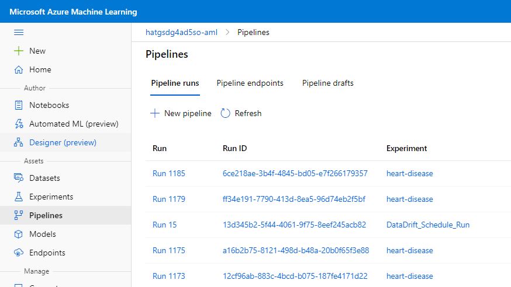Click the green plus New icon
Image resolution: width=511 pixels, height=287 pixels.
(x=19, y=51)
